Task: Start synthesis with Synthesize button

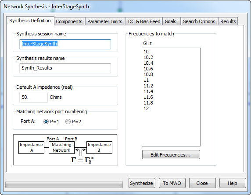Action: [142, 183]
